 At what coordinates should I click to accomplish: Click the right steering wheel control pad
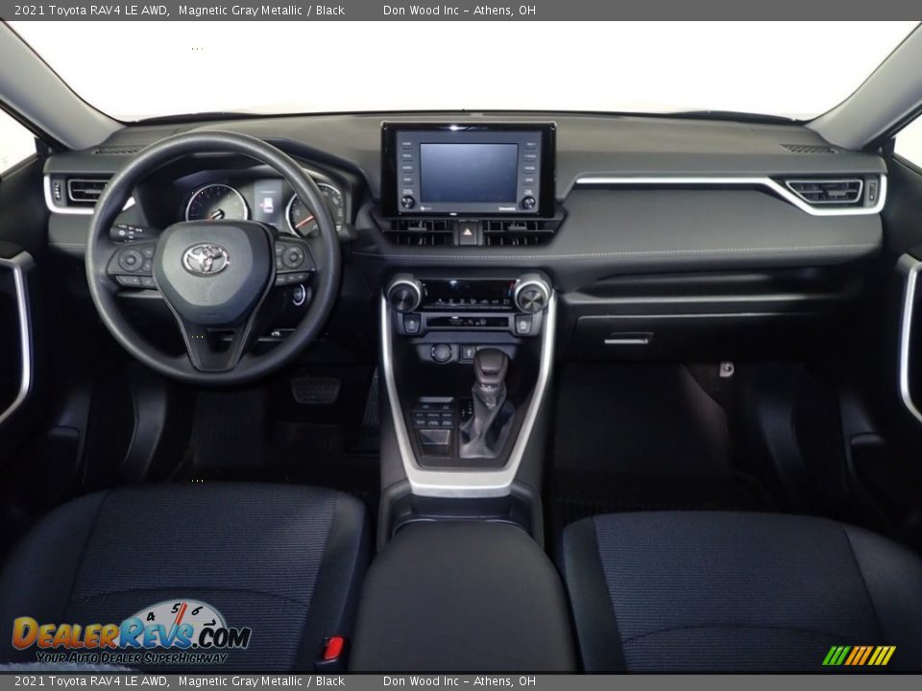pos(292,258)
